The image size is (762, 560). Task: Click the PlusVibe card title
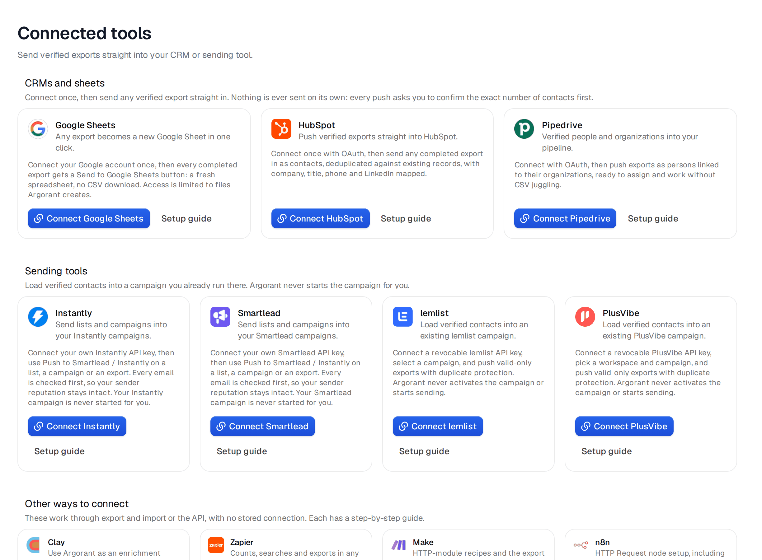(x=621, y=313)
